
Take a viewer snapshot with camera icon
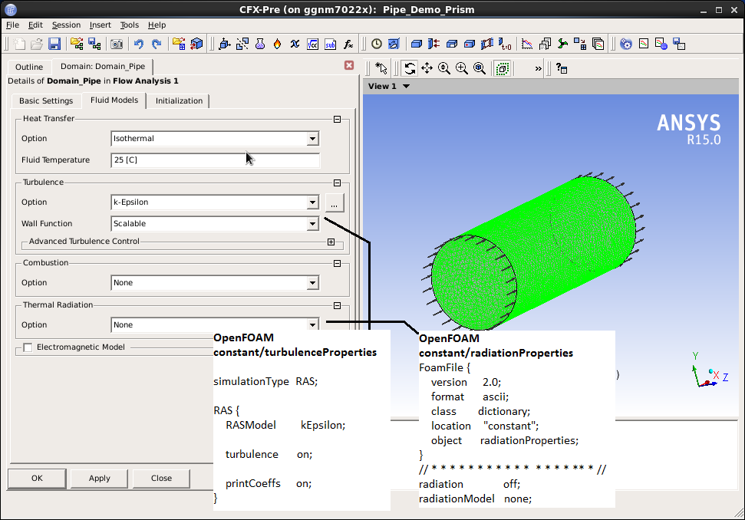[x=117, y=44]
